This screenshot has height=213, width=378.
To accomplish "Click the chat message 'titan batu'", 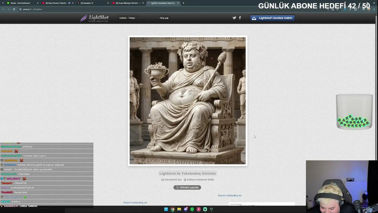I will pos(24,174).
